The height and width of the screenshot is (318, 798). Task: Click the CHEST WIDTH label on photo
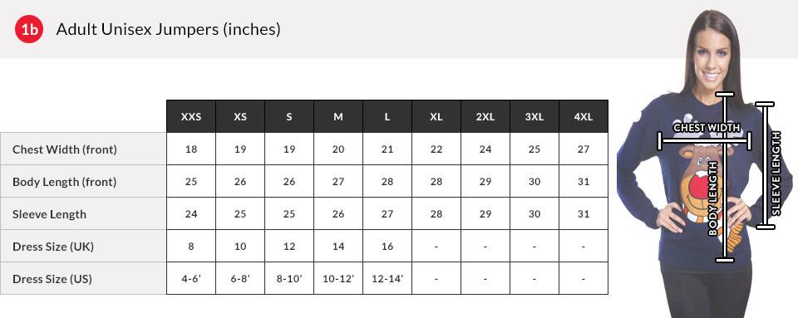707,128
